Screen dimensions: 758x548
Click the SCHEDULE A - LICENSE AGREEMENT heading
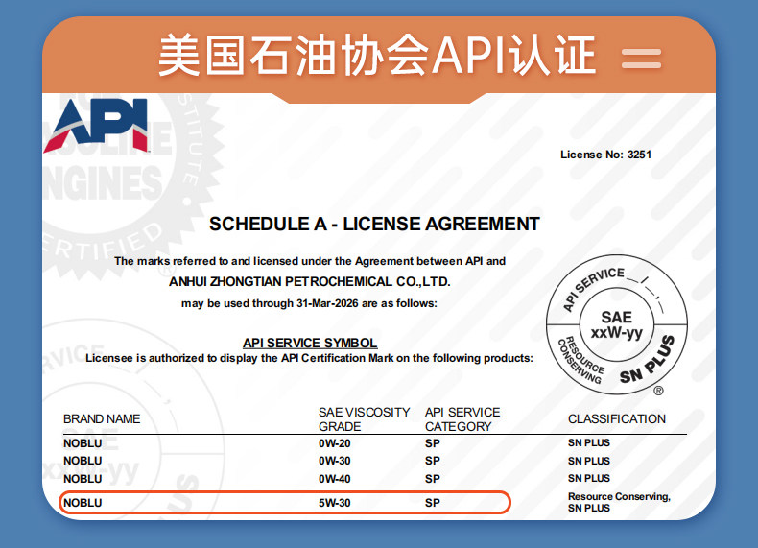coord(374,224)
